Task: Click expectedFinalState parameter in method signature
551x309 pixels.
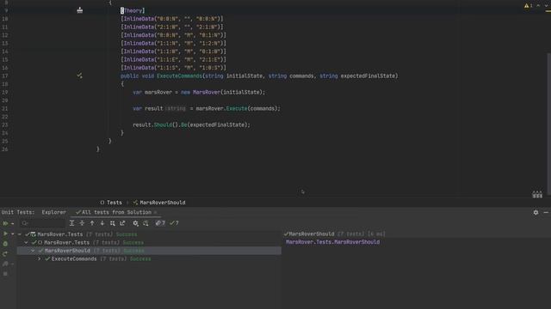Action: click(368, 76)
